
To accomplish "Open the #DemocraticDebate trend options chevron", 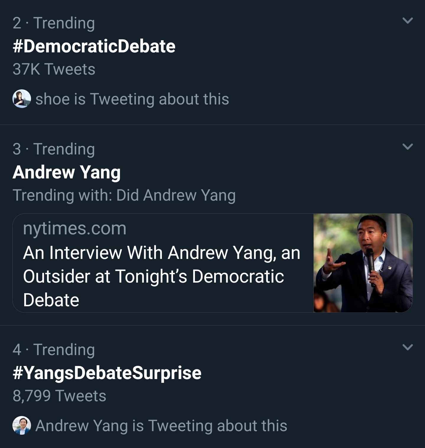I will coord(408,20).
